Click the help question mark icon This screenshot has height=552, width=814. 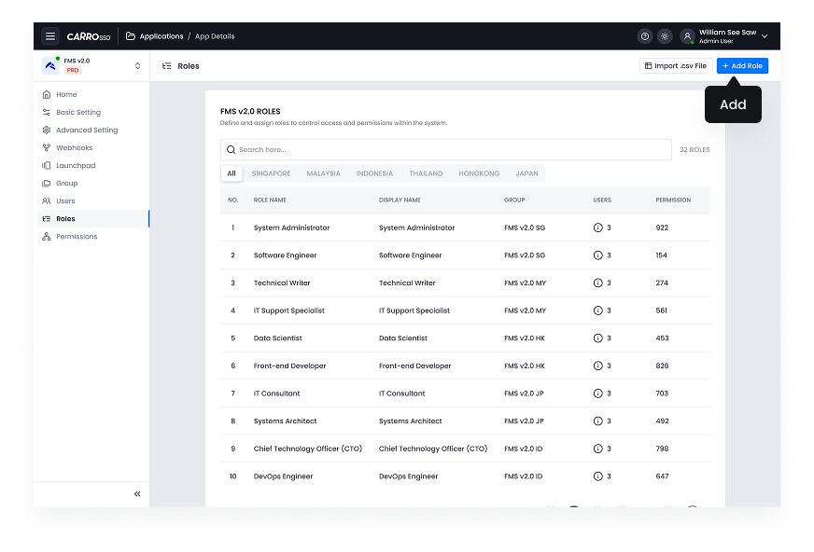click(644, 36)
